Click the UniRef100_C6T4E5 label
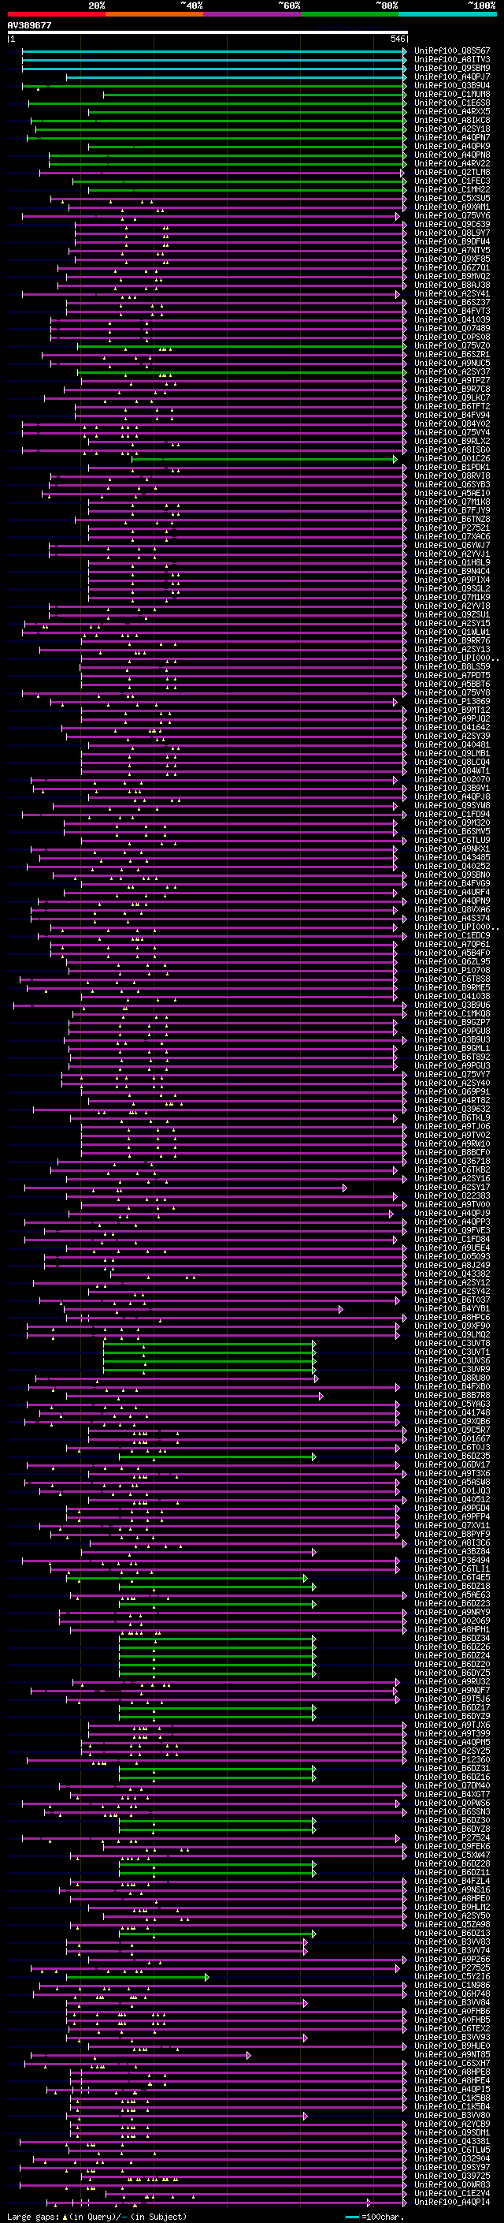The width and height of the screenshot is (504, 2223). coord(452,1576)
